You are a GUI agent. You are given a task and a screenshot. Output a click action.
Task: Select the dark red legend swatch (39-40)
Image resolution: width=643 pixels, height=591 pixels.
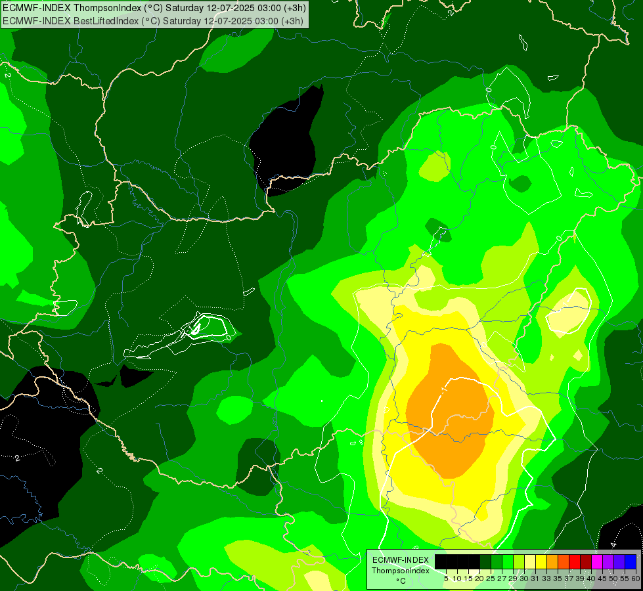[x=586, y=561]
